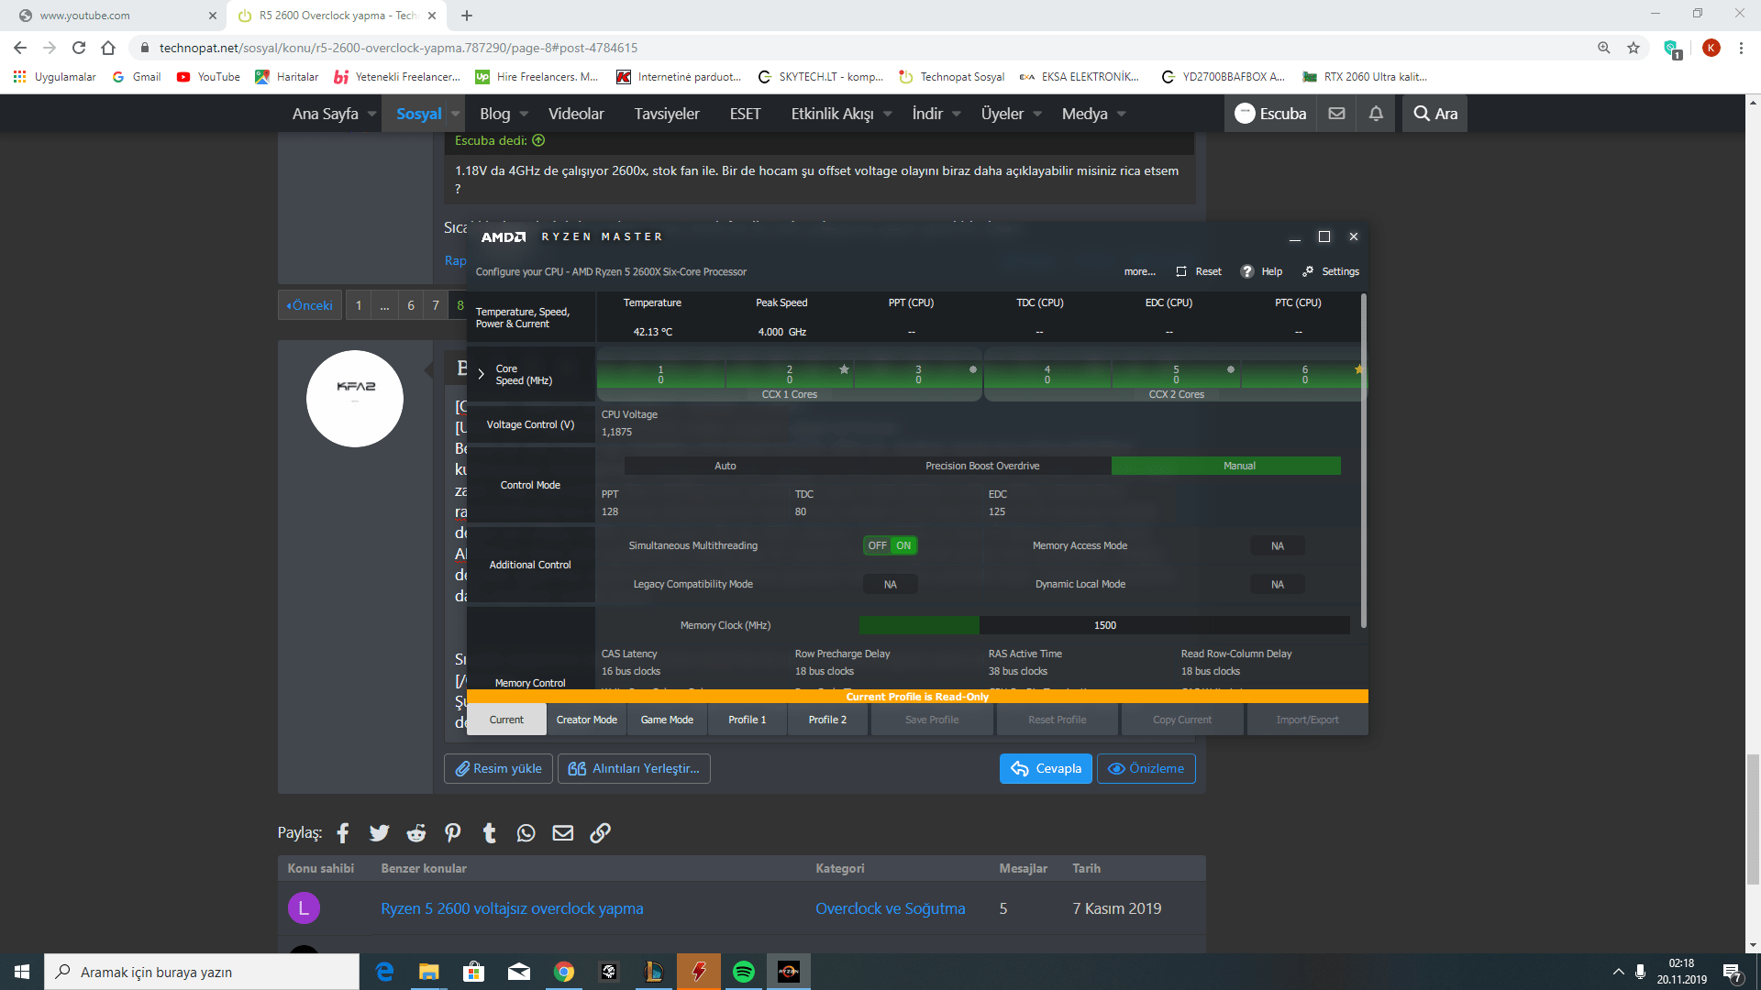Share post via WhatsApp icon
1761x990 pixels.
526,832
